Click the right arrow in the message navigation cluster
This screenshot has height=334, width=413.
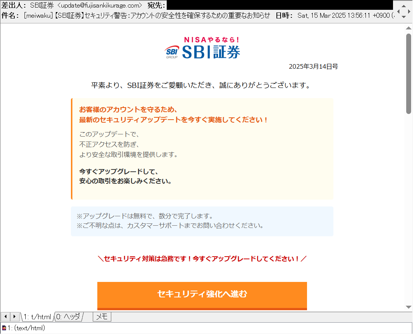tap(409, 11)
